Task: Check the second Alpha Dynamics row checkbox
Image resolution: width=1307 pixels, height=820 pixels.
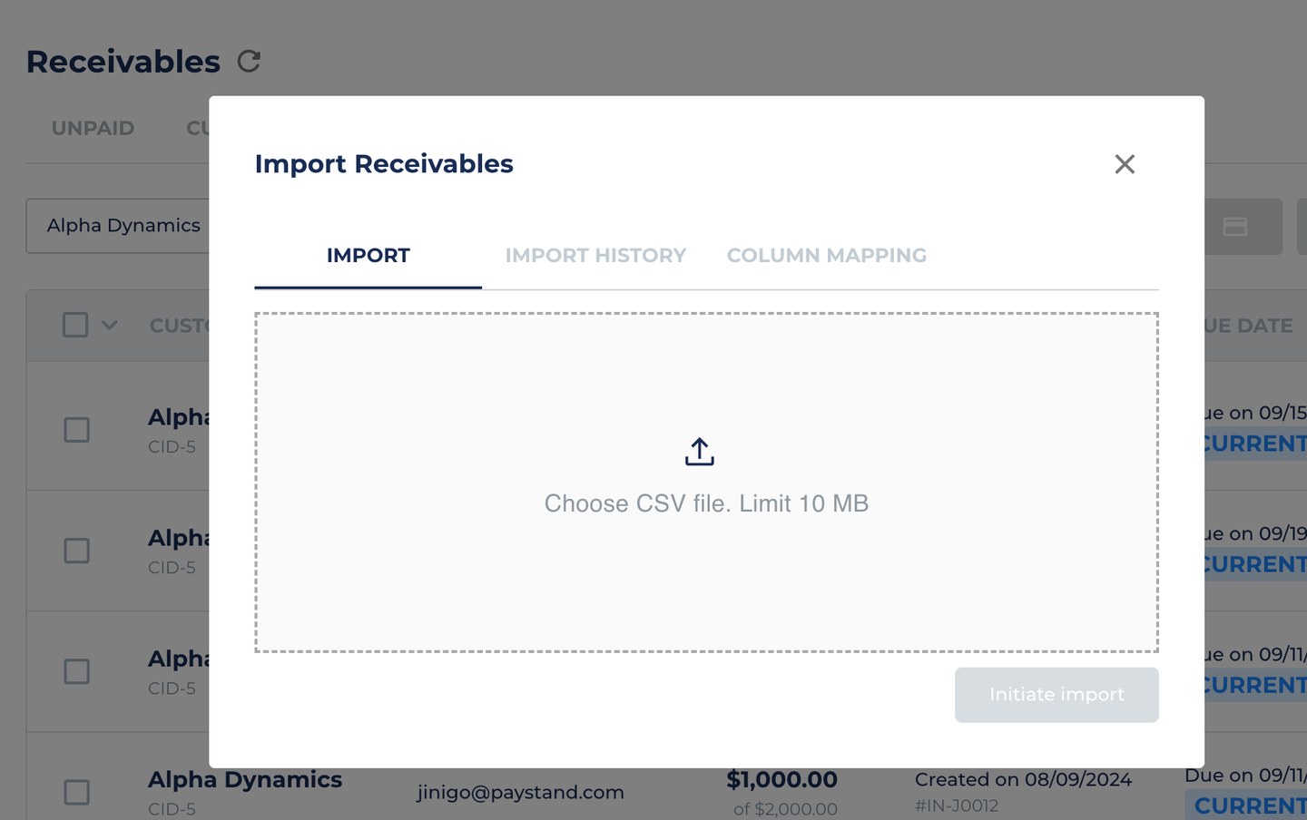Action: point(77,551)
